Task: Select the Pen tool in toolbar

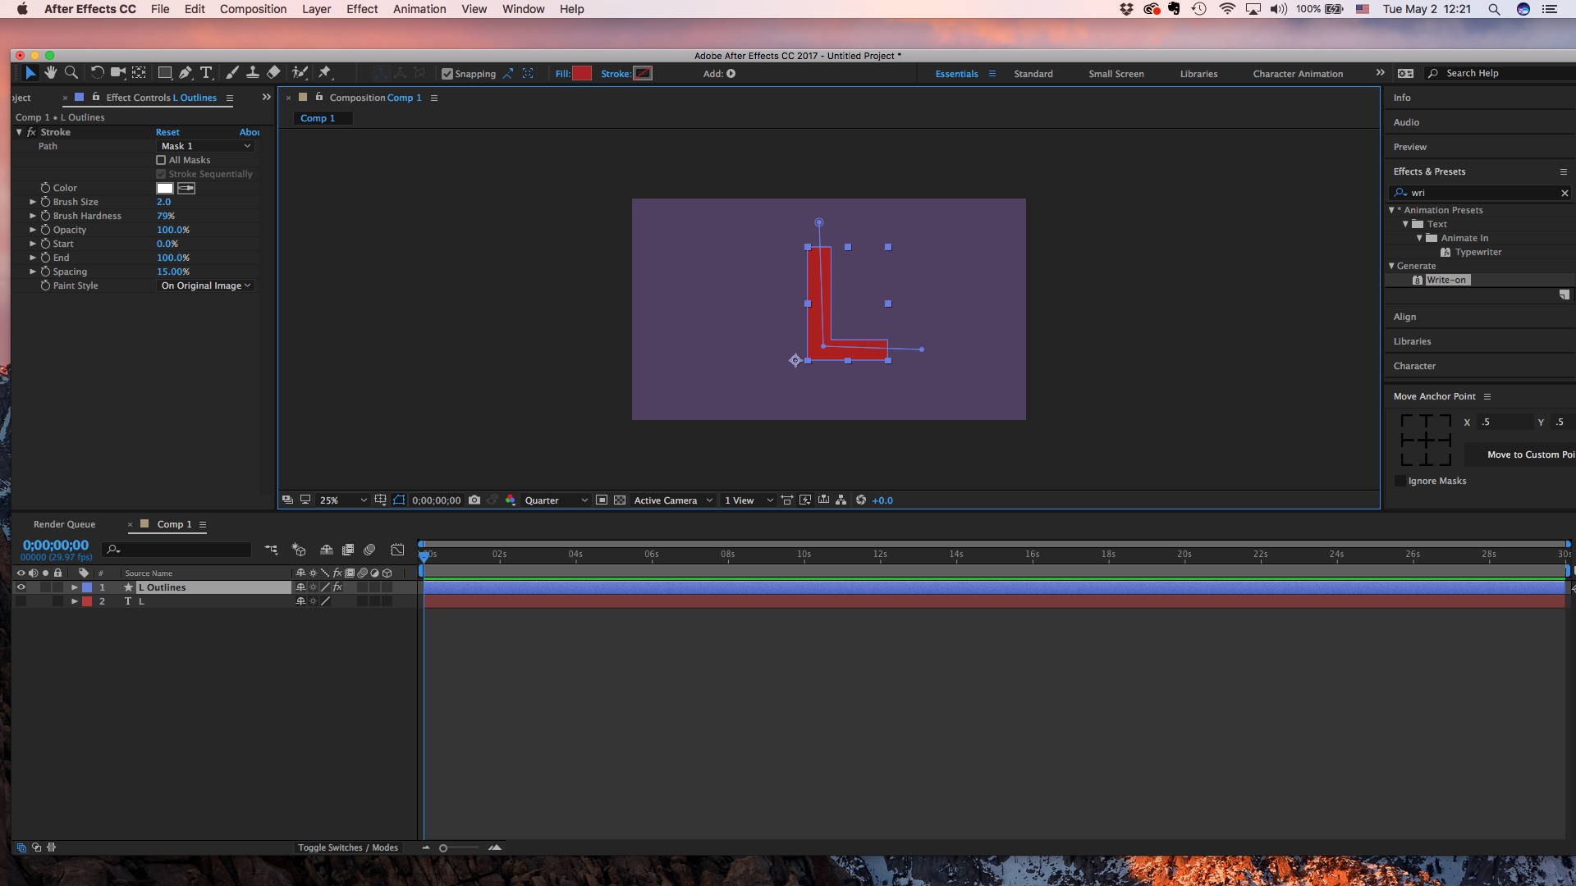Action: 186,72
